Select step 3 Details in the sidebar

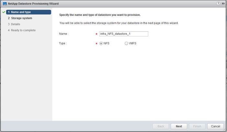pyautogui.click(x=14, y=24)
